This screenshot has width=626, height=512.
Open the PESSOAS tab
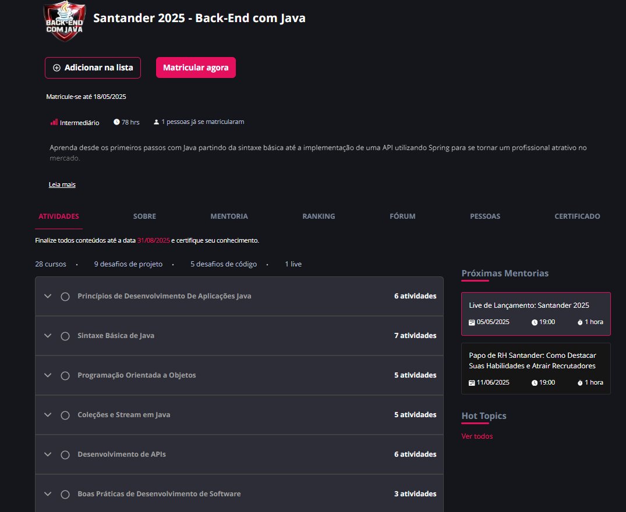click(x=485, y=216)
